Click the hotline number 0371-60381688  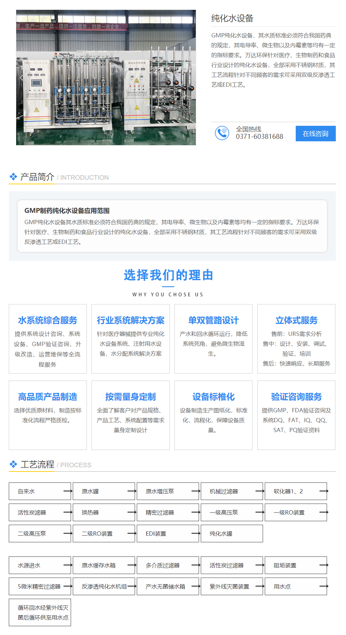pyautogui.click(x=259, y=137)
